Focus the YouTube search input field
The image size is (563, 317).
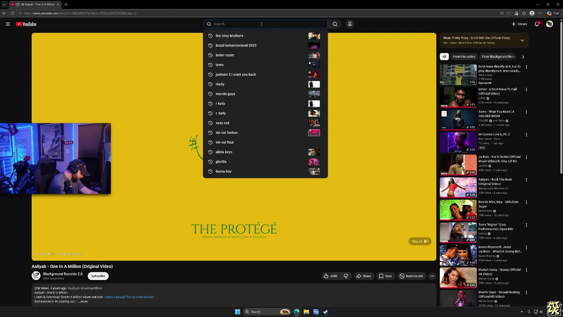[266, 24]
